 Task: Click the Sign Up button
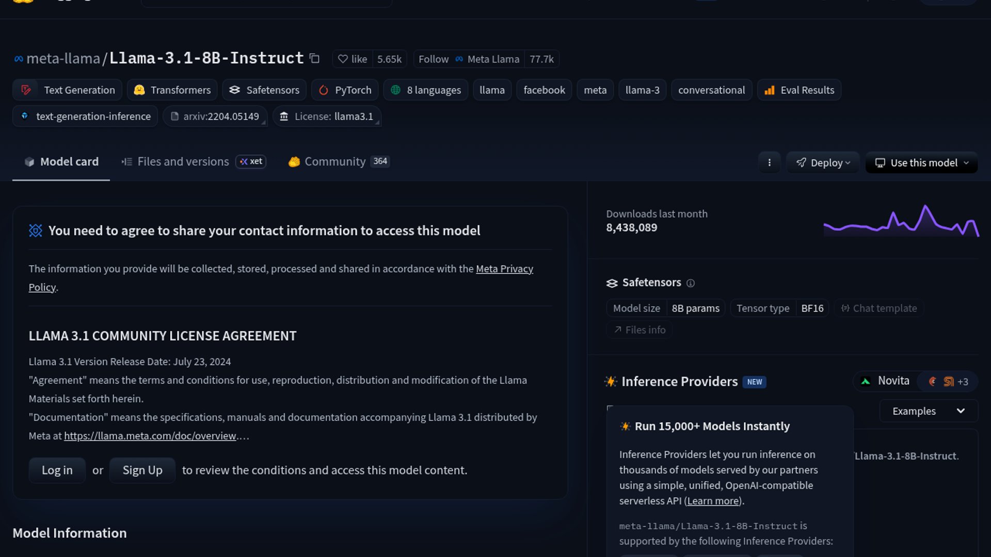click(142, 470)
